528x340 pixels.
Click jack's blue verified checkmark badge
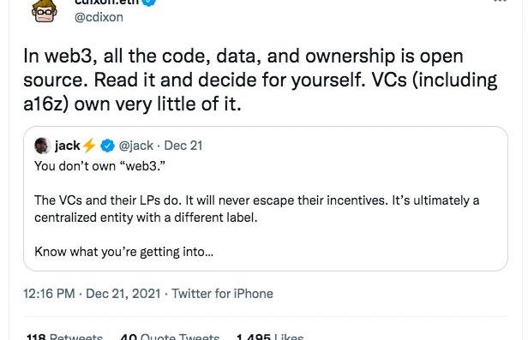[x=107, y=146]
